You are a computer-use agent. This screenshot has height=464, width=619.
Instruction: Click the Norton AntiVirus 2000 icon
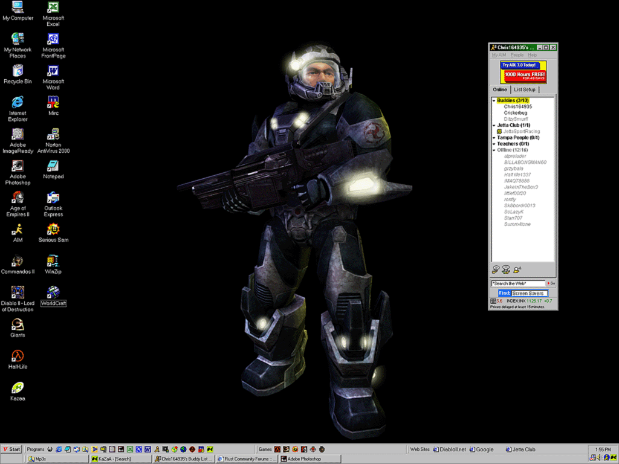click(x=53, y=141)
